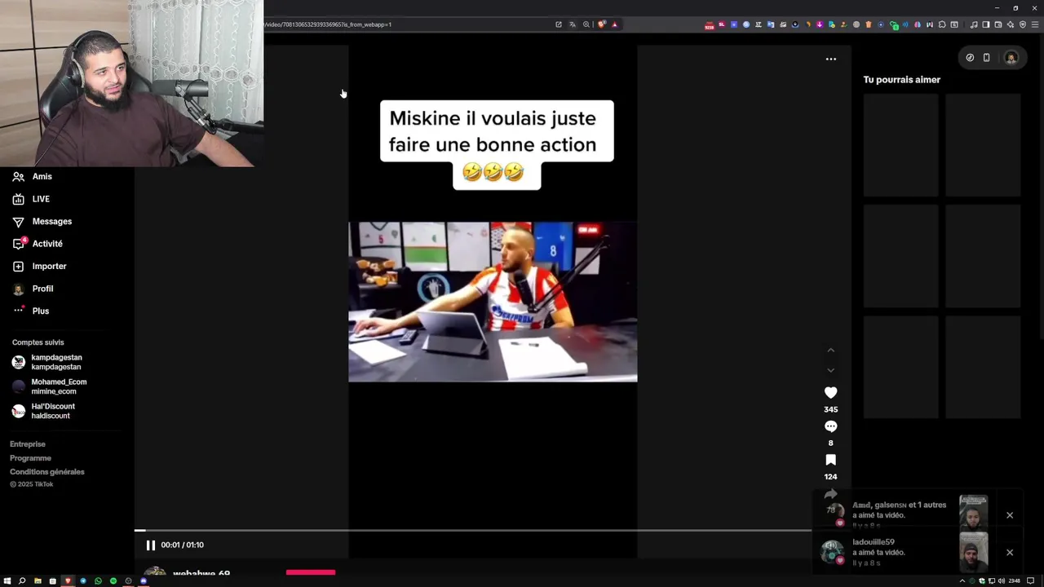Screen dimensions: 1044x587
Task: Open Telegram from taskbar
Action: click(x=83, y=580)
